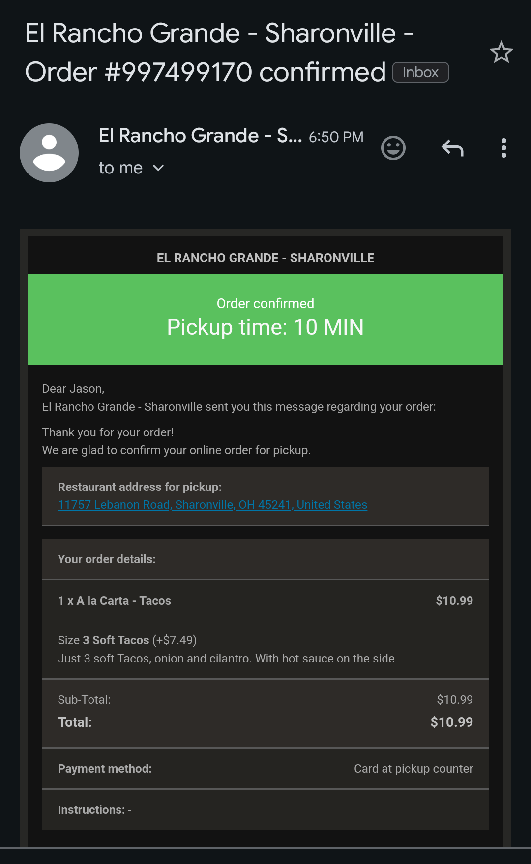Tap the EL RANCHO GRANDE - SHARONVILLE header

click(265, 258)
